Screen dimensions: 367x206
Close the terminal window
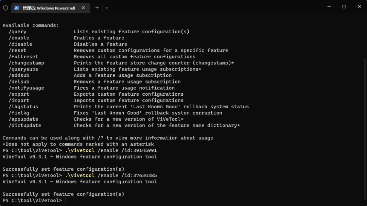tap(359, 6)
